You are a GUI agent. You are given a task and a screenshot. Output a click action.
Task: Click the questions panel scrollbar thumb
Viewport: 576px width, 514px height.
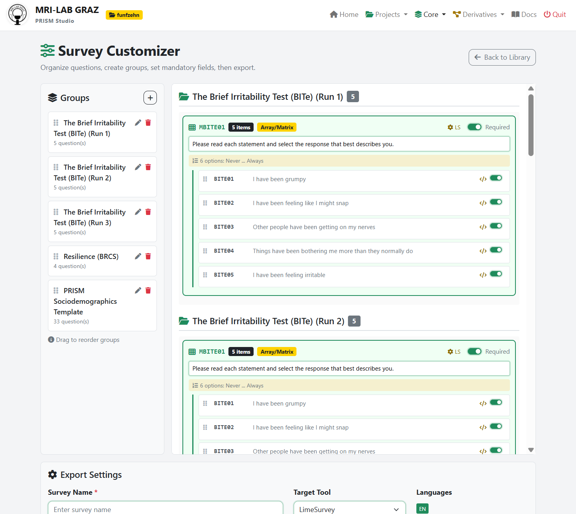coord(531,125)
